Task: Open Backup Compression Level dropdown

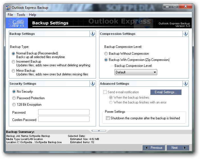Action: pyautogui.click(x=136, y=72)
